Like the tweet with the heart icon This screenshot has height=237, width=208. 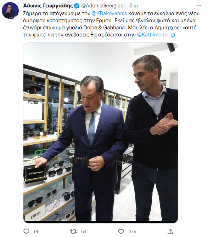pos(121,231)
